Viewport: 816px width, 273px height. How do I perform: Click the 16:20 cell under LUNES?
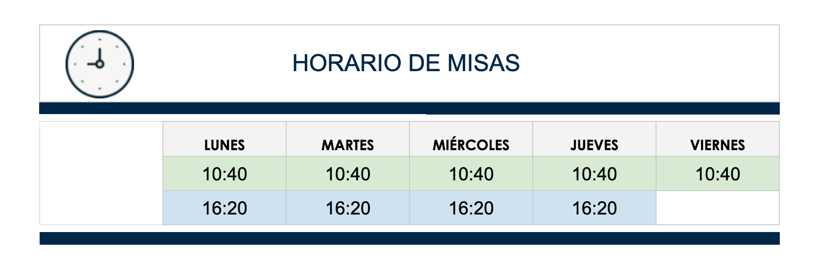coord(225,208)
